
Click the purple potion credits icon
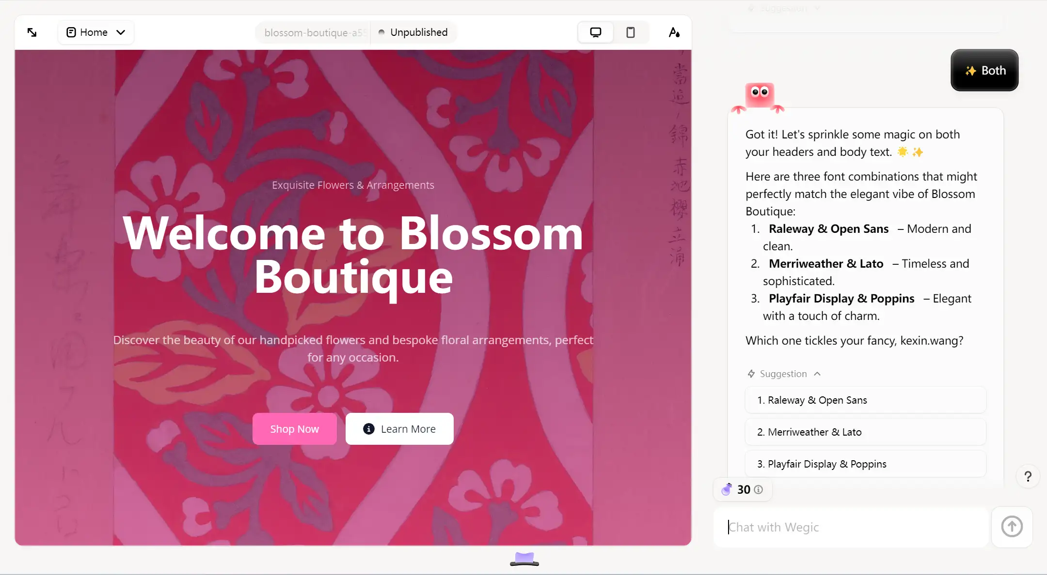coord(726,489)
